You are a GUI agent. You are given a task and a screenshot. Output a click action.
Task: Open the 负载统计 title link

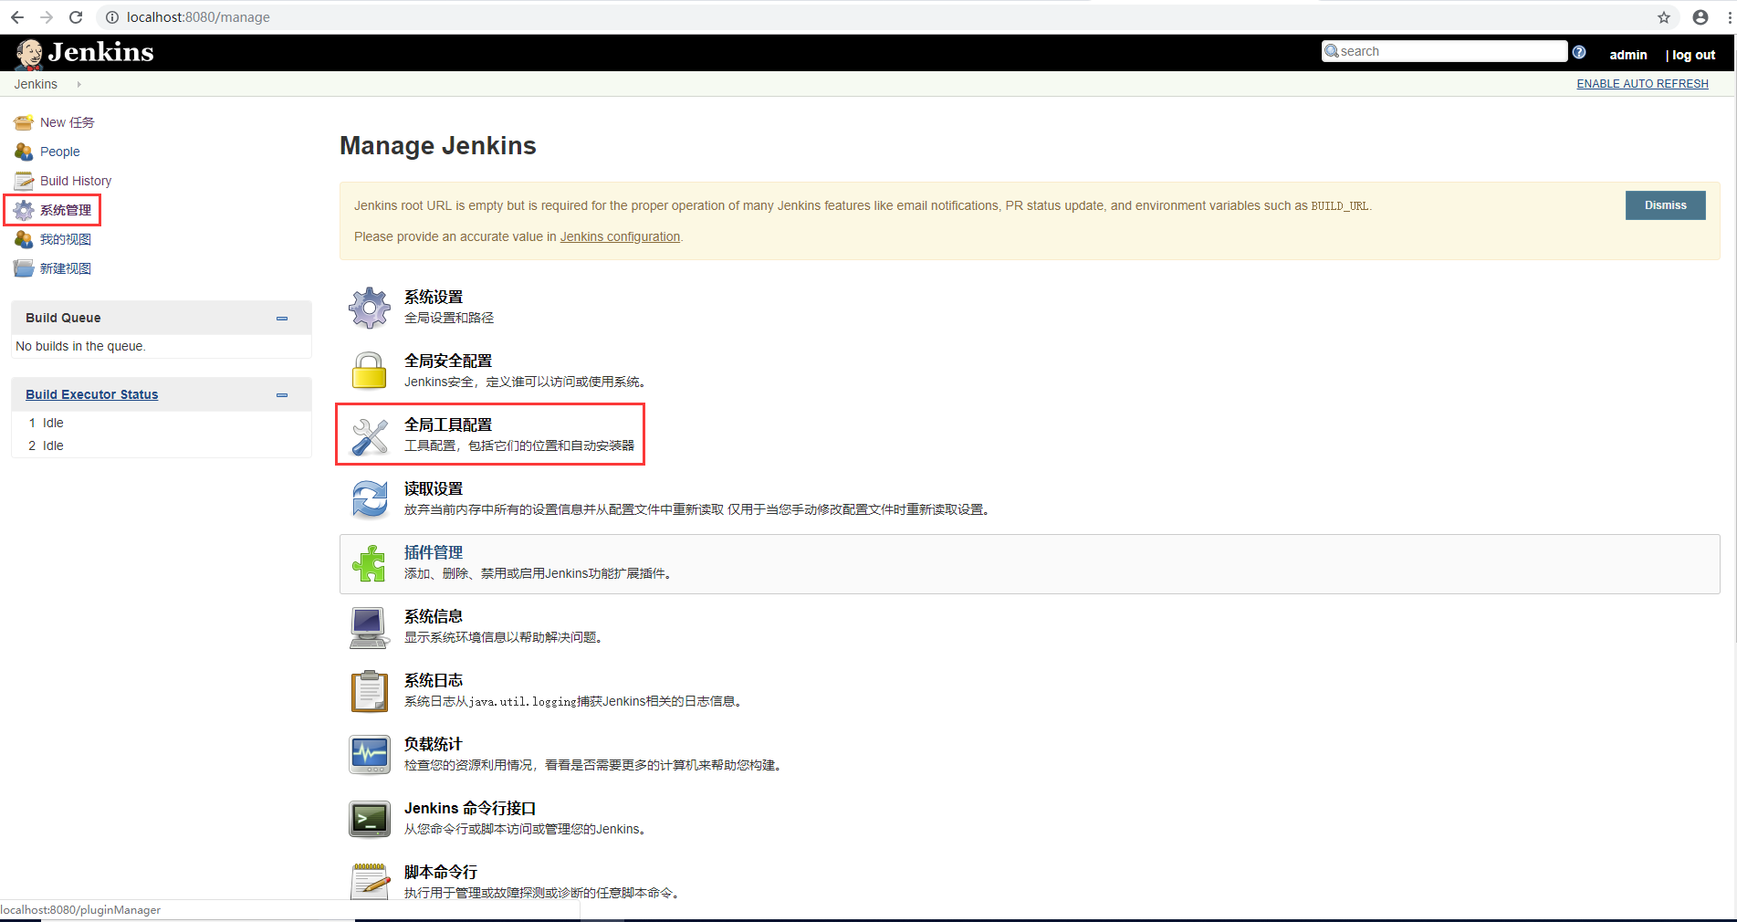[434, 745]
